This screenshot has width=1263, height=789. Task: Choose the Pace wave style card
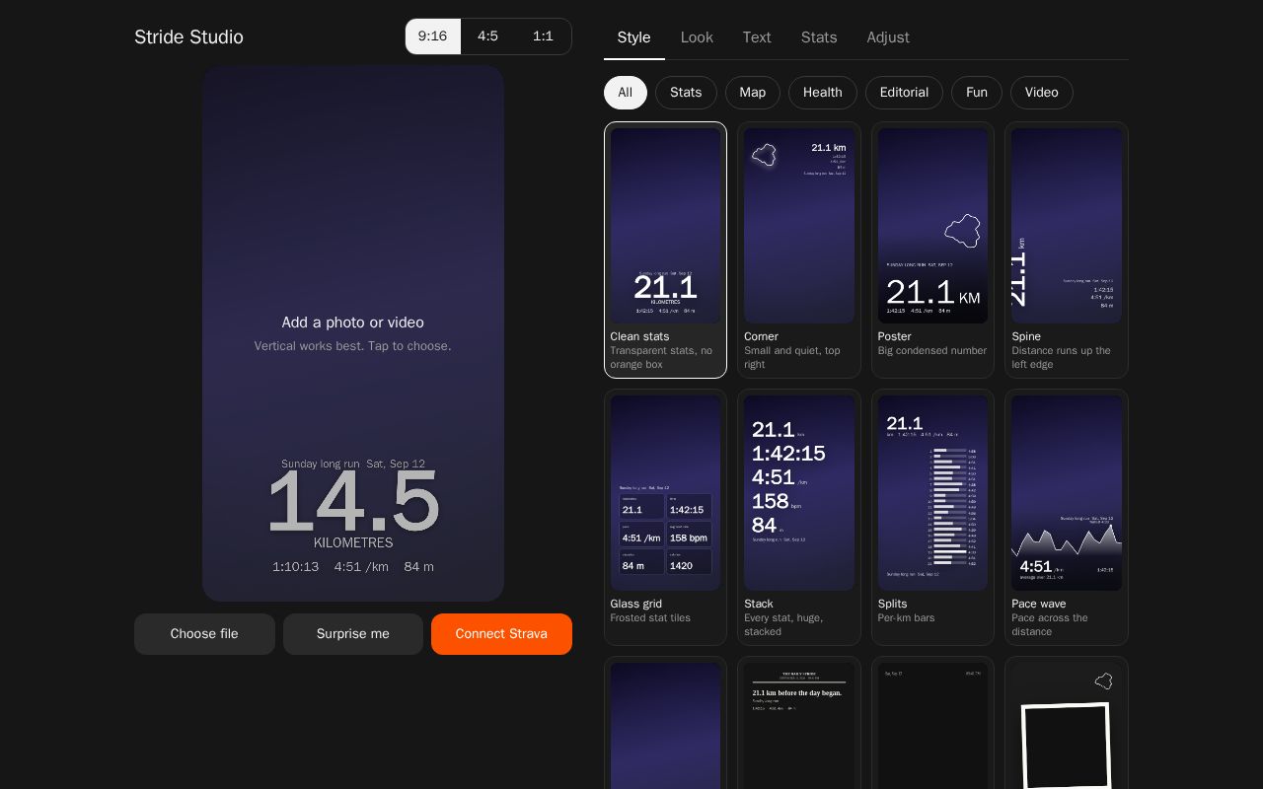1067,517
